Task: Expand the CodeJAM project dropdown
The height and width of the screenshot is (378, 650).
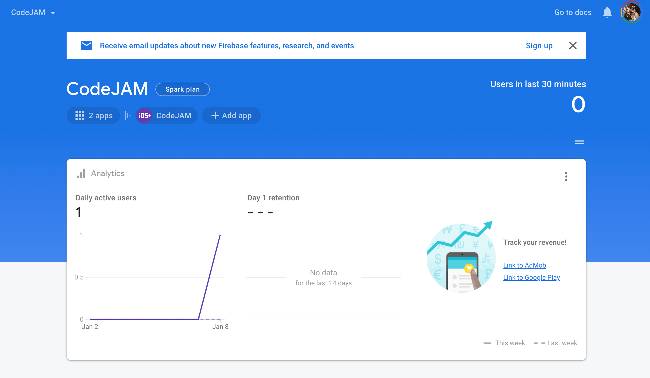Action: point(28,12)
